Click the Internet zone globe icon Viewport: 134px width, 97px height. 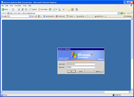pos(114,95)
